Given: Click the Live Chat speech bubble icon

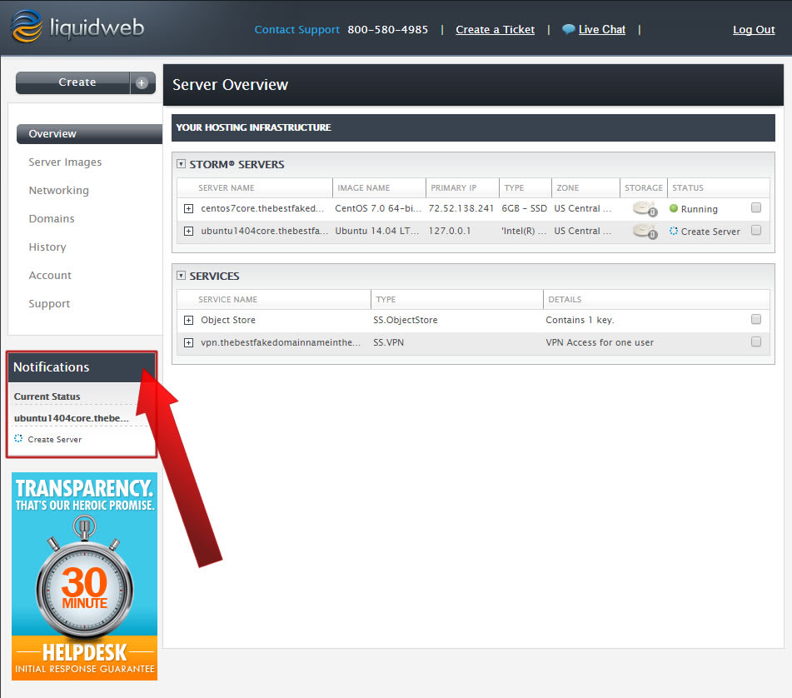Looking at the screenshot, I should [568, 29].
